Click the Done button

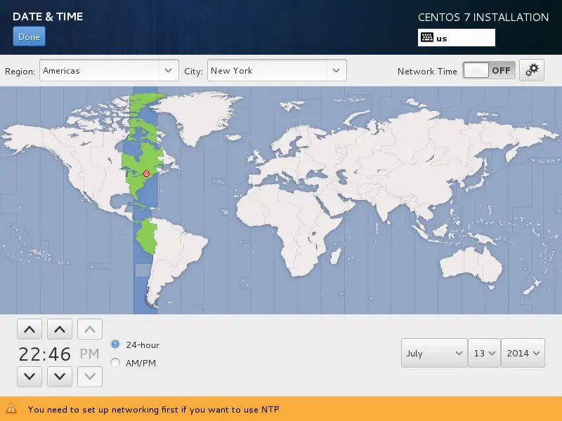(x=29, y=36)
